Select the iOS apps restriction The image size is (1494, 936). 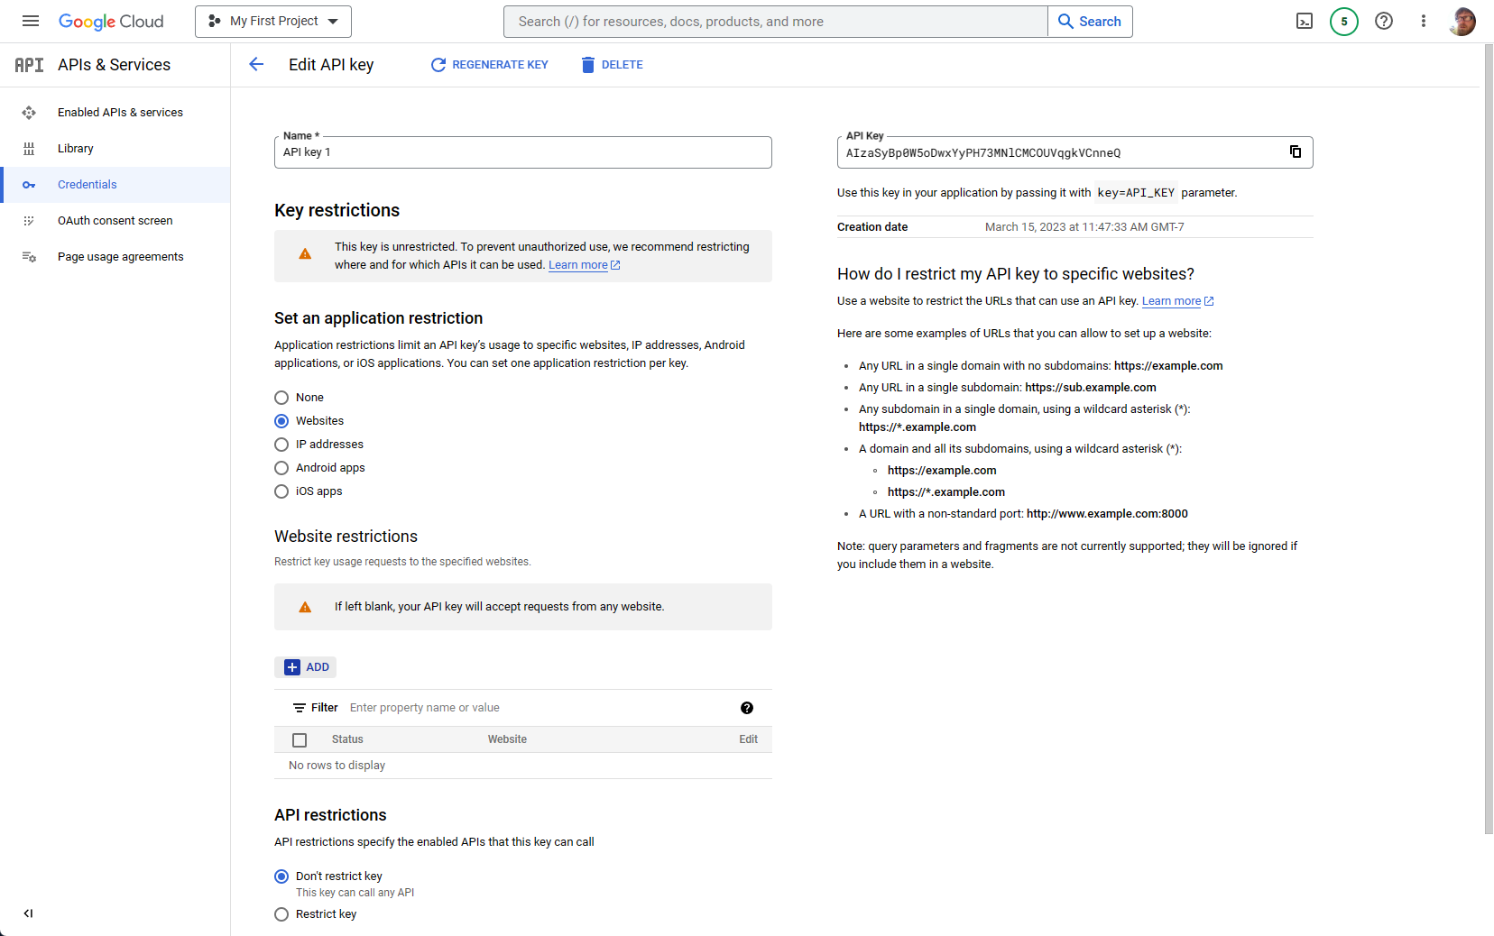tap(281, 491)
